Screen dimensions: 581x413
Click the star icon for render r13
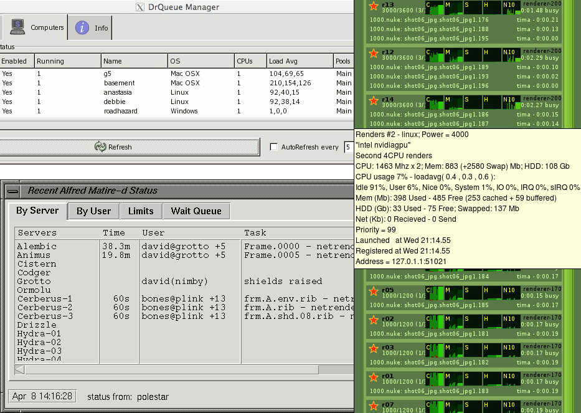(374, 6)
